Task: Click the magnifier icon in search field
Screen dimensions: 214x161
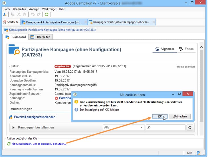Action: coord(149,128)
